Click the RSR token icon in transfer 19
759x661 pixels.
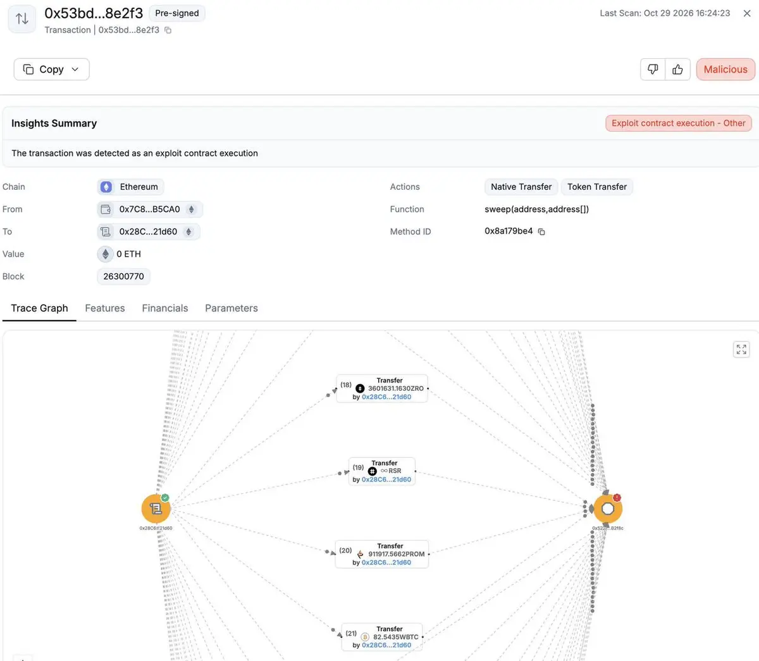point(372,471)
